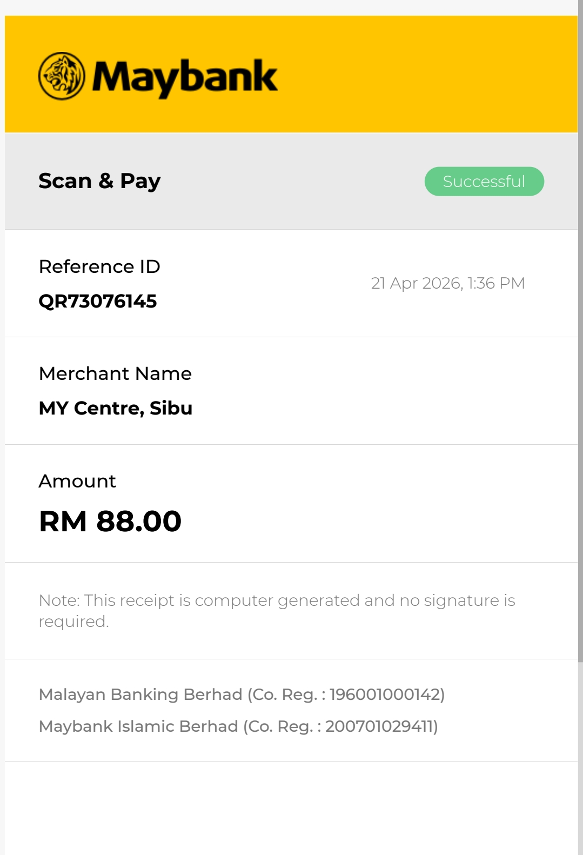
Task: Click the transaction date 21 Apr 2026
Action: click(x=416, y=283)
